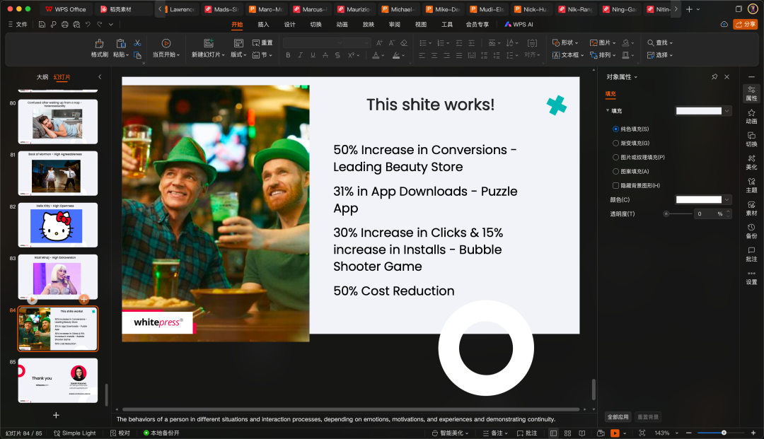Click the Find (查找) magnifier icon

point(651,43)
